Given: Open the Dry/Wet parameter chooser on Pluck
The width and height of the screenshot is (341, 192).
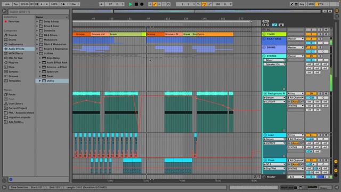Looking at the screenshot, I should click(274, 169).
